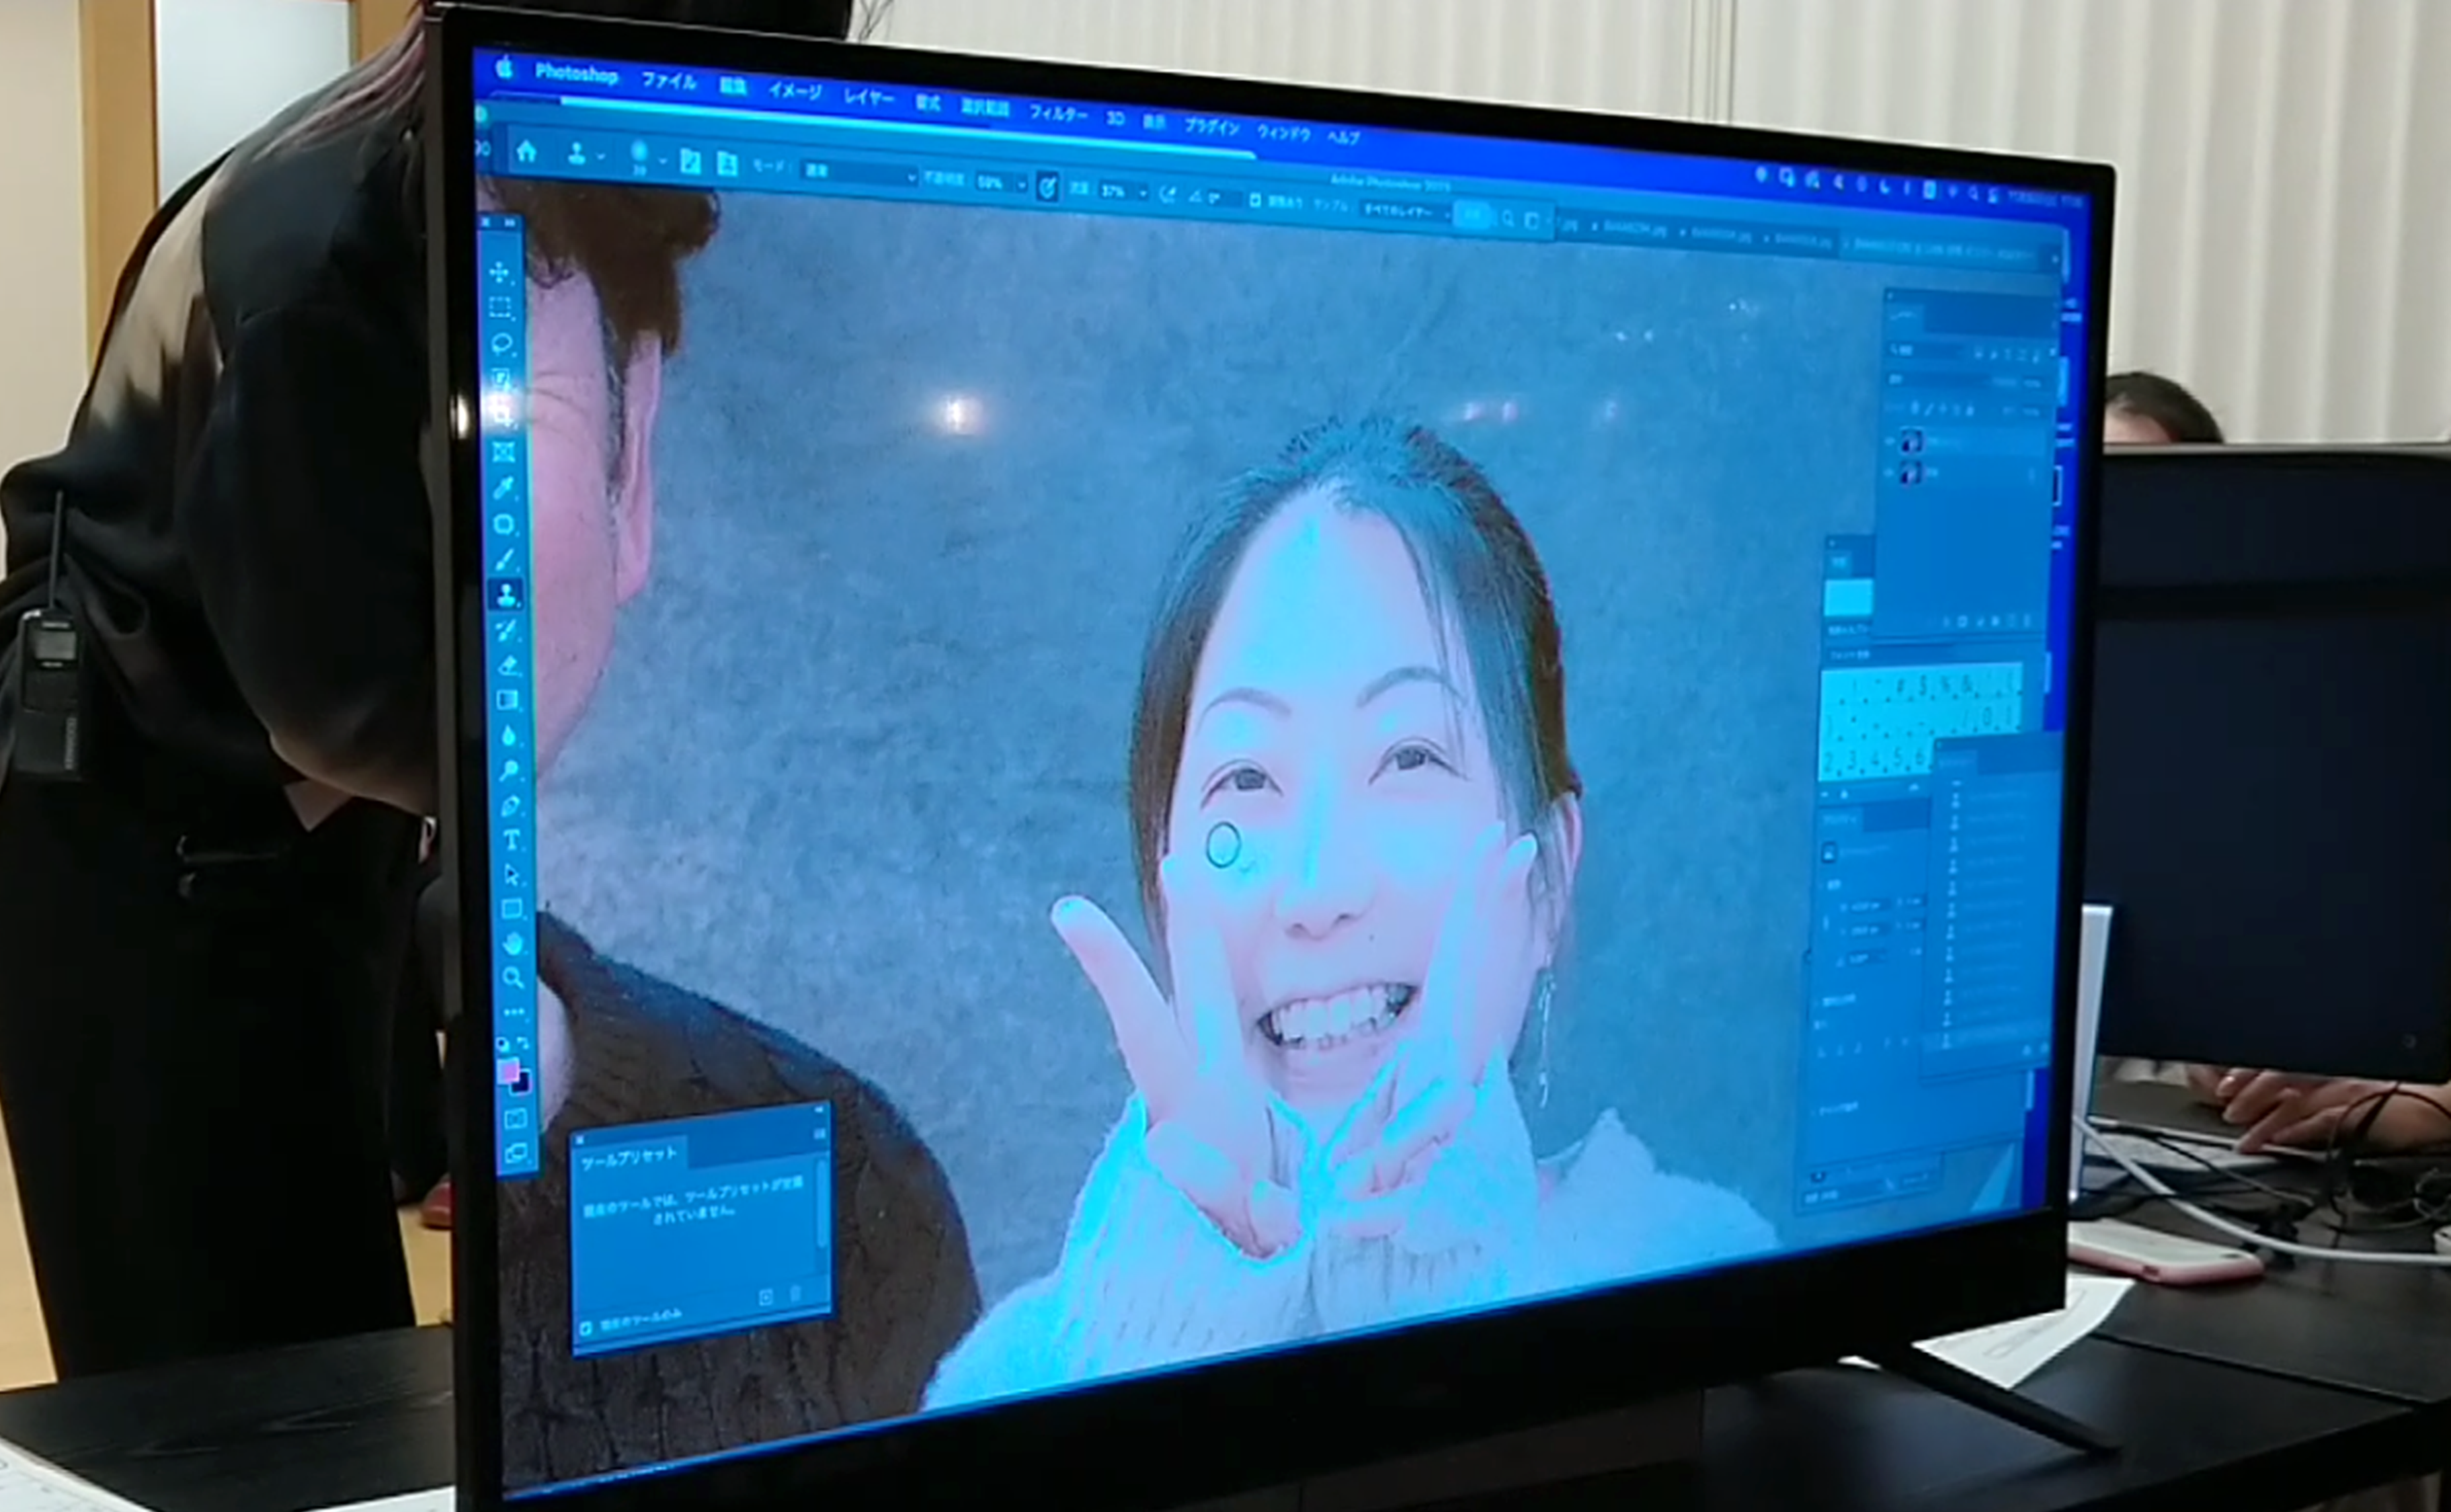
Task: Reset default foreground and background colors
Action: click(x=504, y=1044)
